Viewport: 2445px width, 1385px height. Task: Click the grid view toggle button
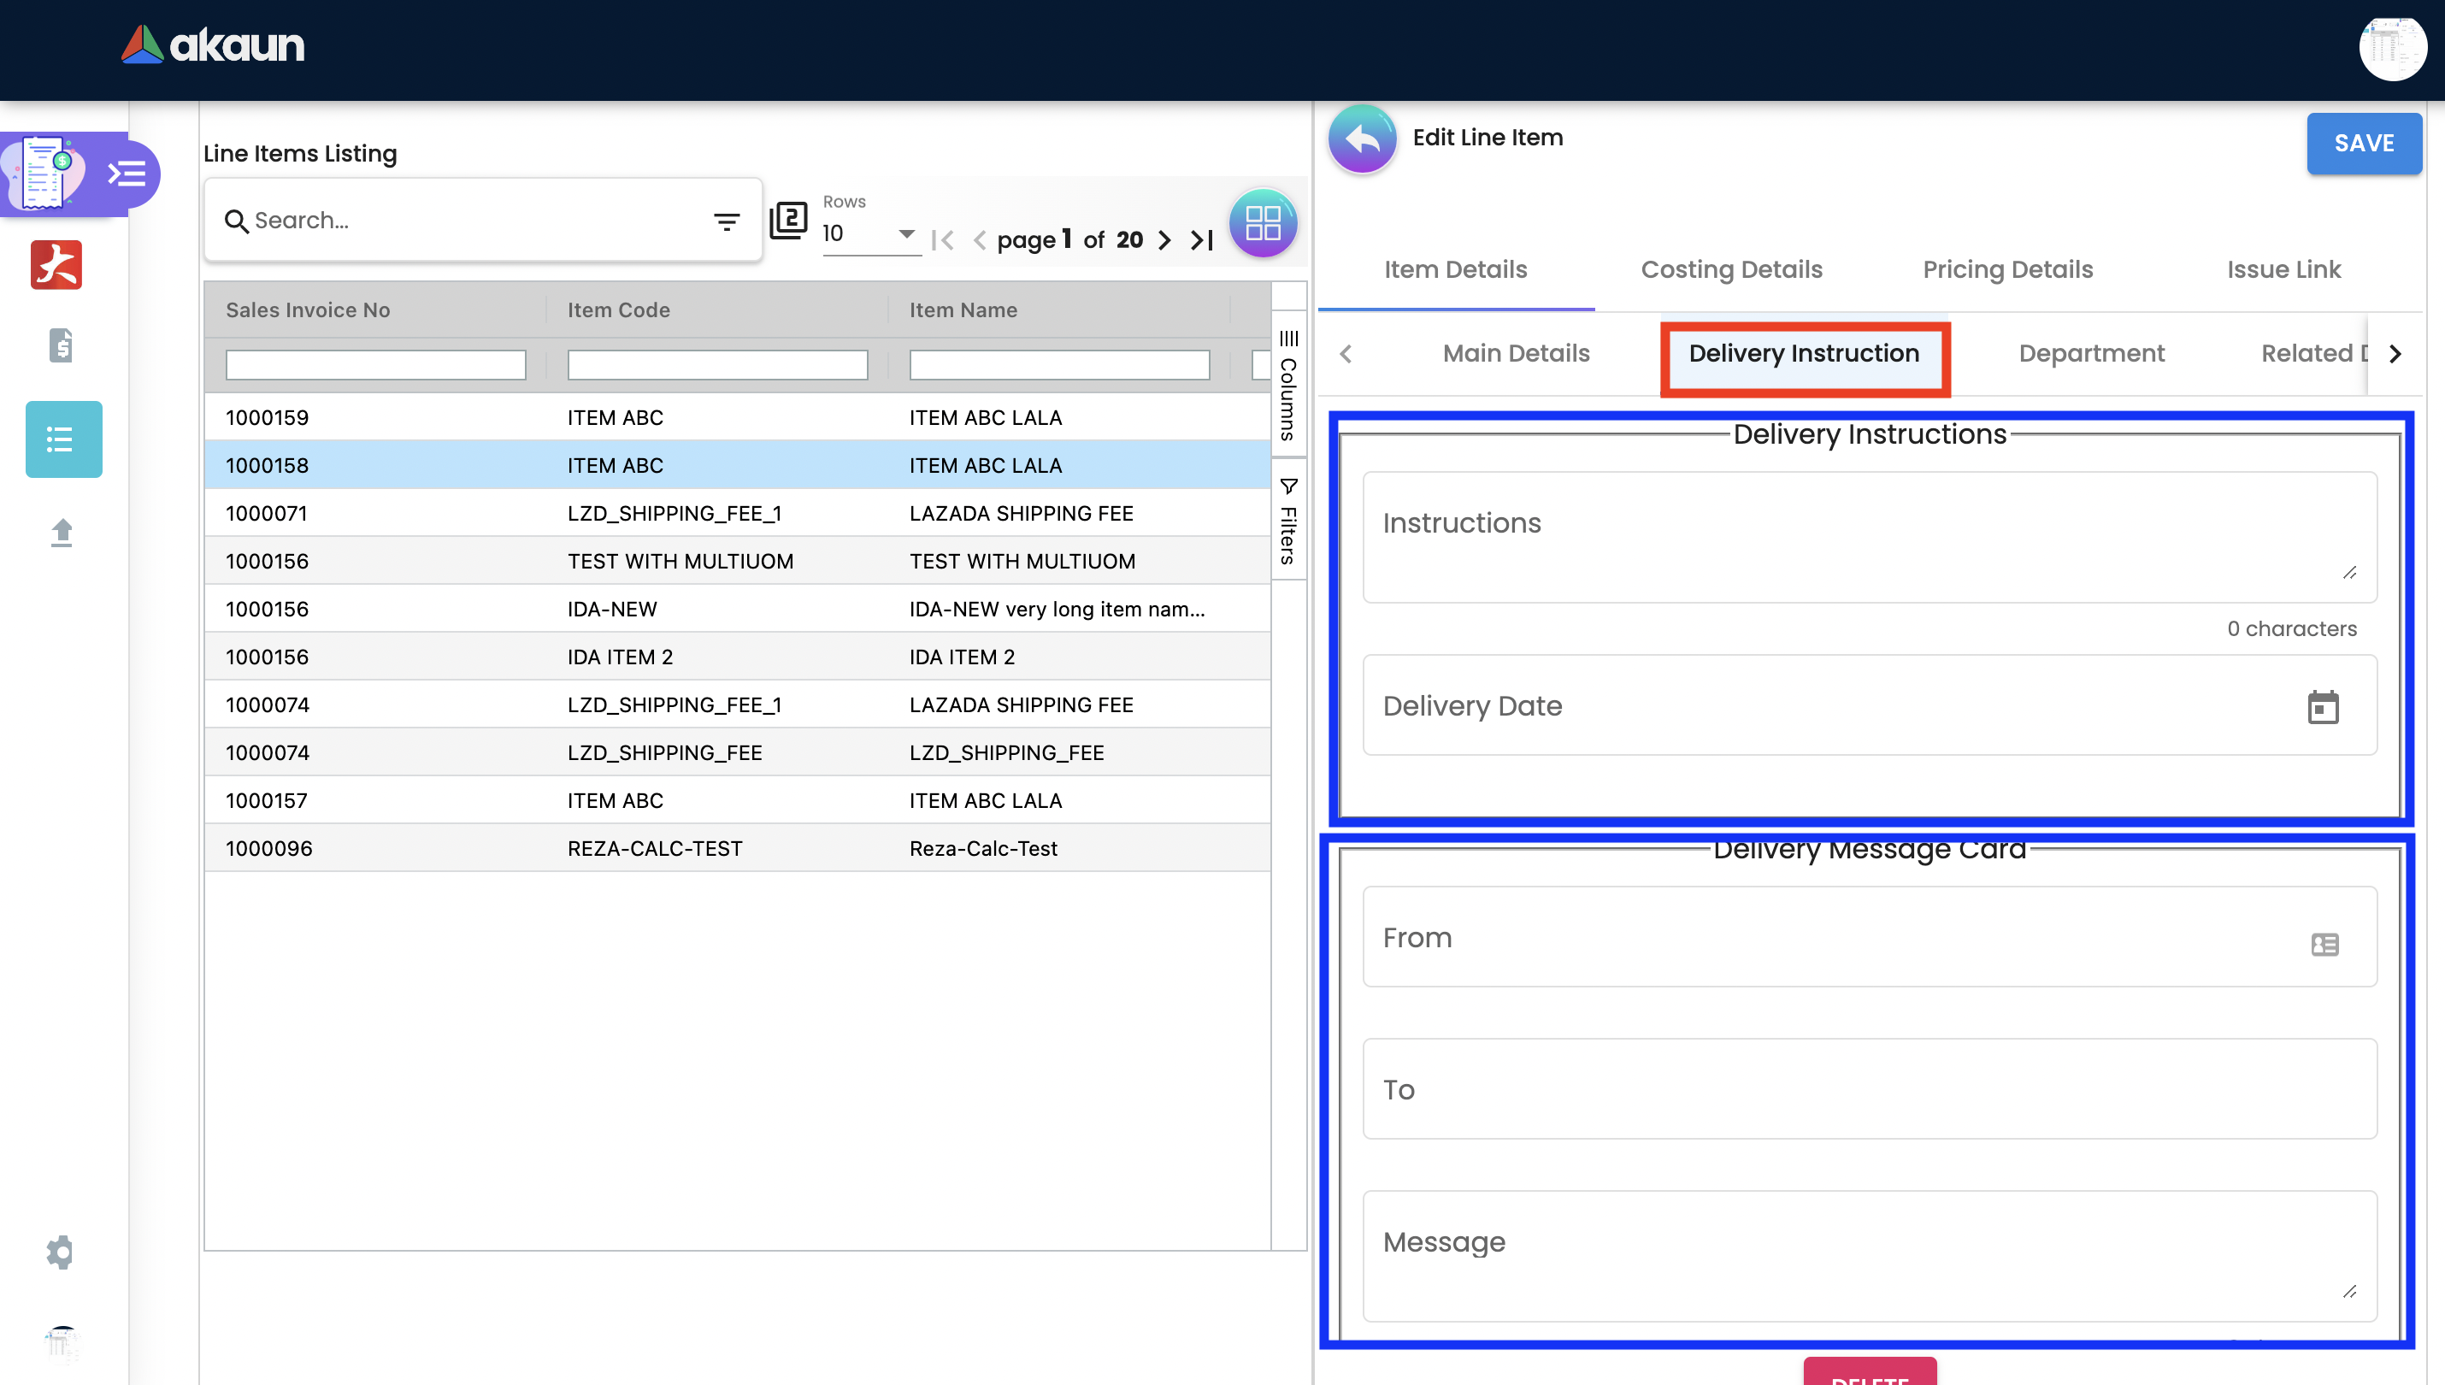1262,223
